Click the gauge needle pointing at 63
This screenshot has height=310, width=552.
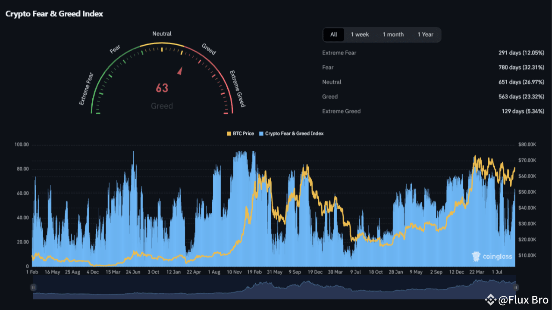pos(180,70)
